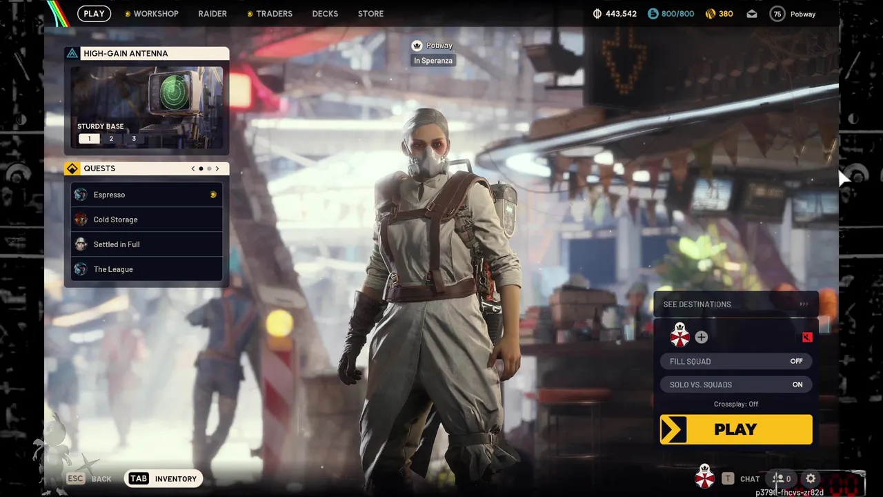
Task: Click the Quests diamond icon
Action: pyautogui.click(x=72, y=168)
